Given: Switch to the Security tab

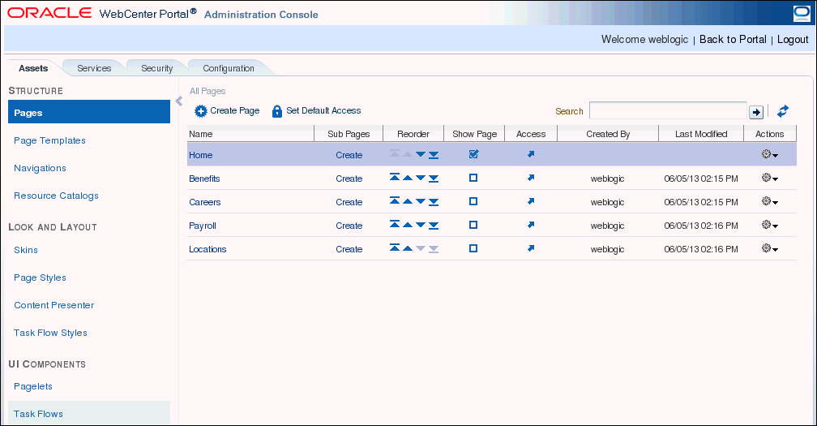Looking at the screenshot, I should (157, 68).
